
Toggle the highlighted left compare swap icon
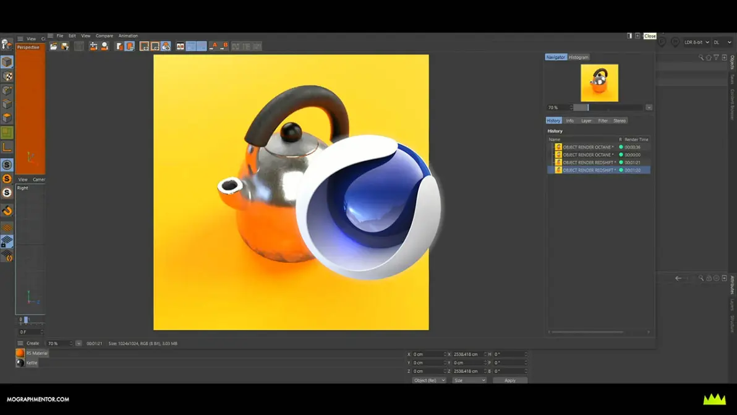[191, 46]
